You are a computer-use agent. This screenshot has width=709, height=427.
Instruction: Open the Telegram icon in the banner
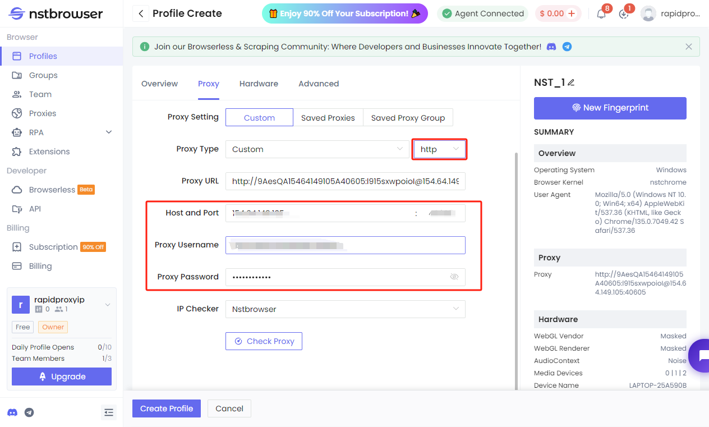pyautogui.click(x=567, y=47)
